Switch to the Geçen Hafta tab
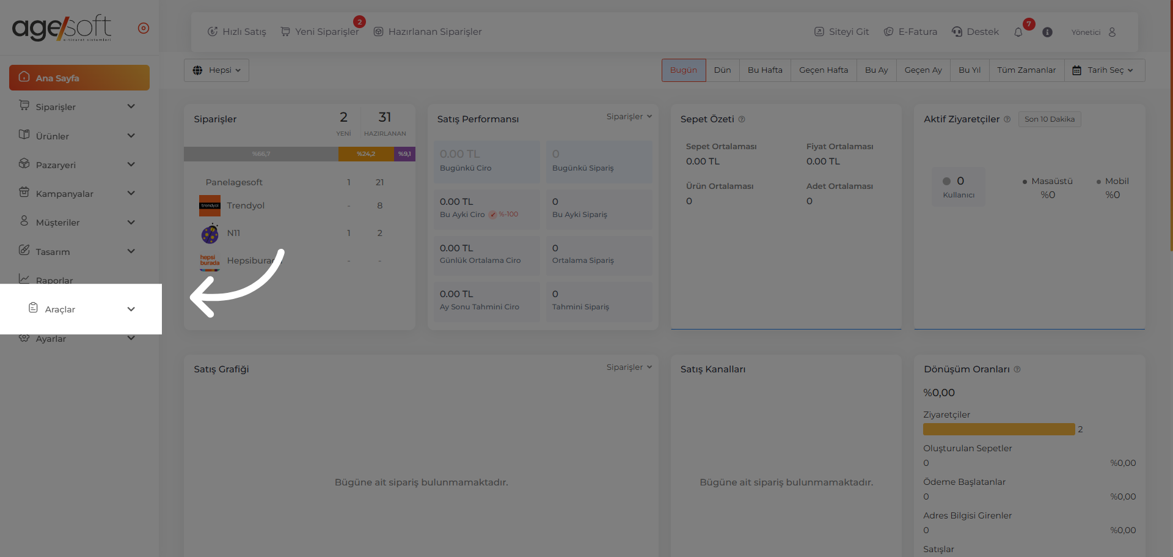 coord(823,70)
